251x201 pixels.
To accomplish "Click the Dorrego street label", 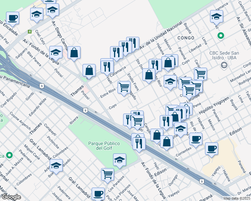I will pos(173,180).
